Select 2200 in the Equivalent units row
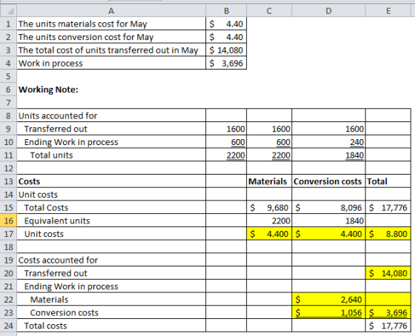This screenshot has height=336, width=415. 269,221
